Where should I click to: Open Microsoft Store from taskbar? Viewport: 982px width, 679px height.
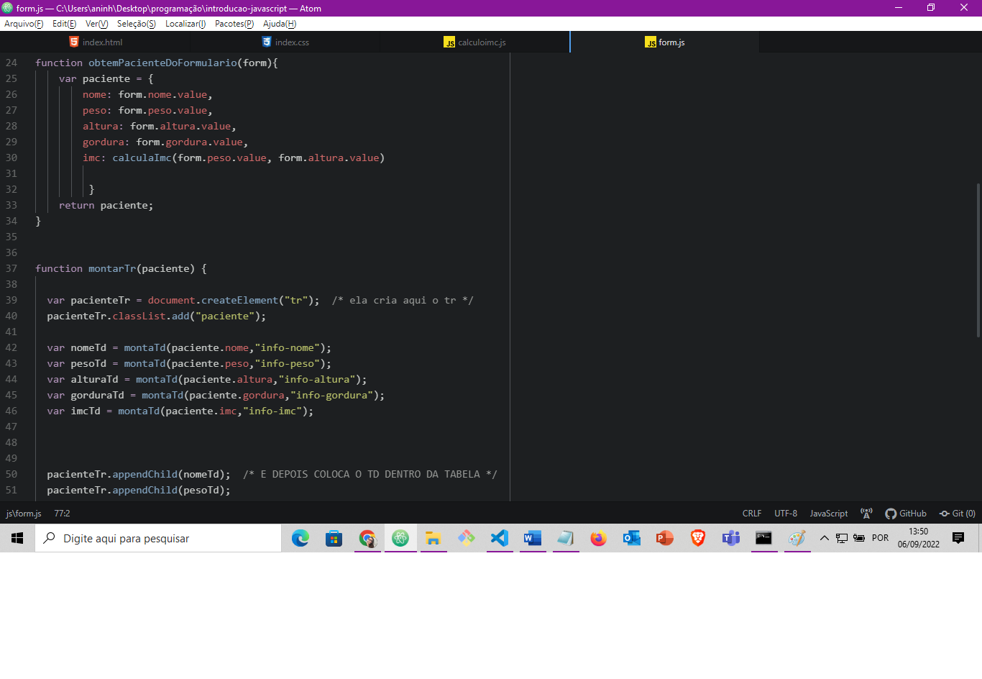[x=334, y=538]
